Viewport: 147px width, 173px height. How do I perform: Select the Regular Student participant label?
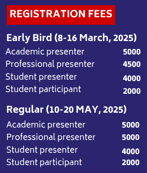tap(44, 162)
